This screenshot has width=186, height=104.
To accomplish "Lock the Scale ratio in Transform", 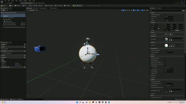I will (x=159, y=28).
